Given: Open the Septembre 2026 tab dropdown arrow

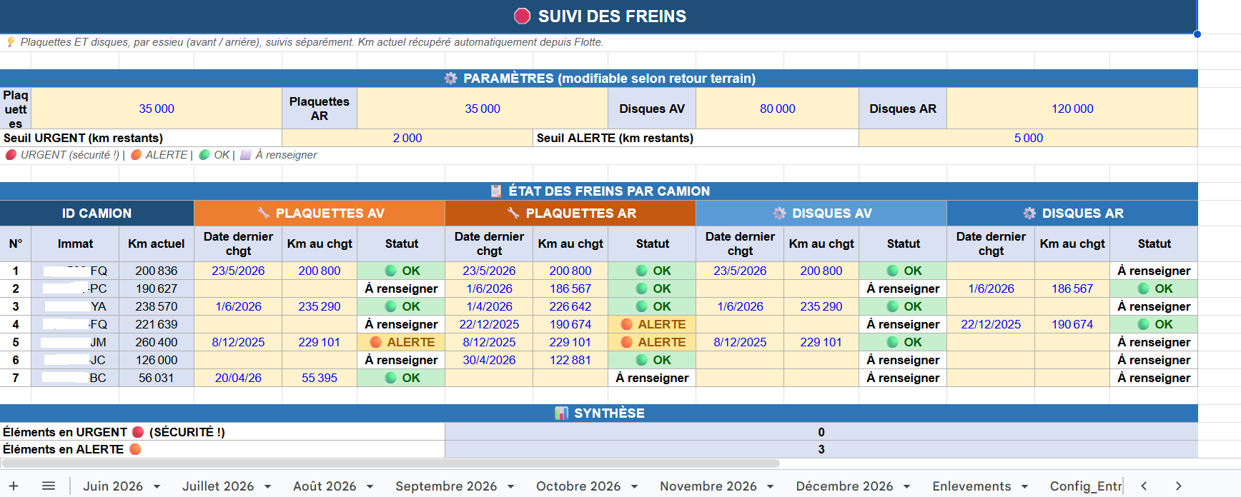Looking at the screenshot, I should 510,486.
